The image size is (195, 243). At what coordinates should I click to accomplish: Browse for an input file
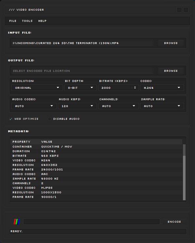coord(171,43)
